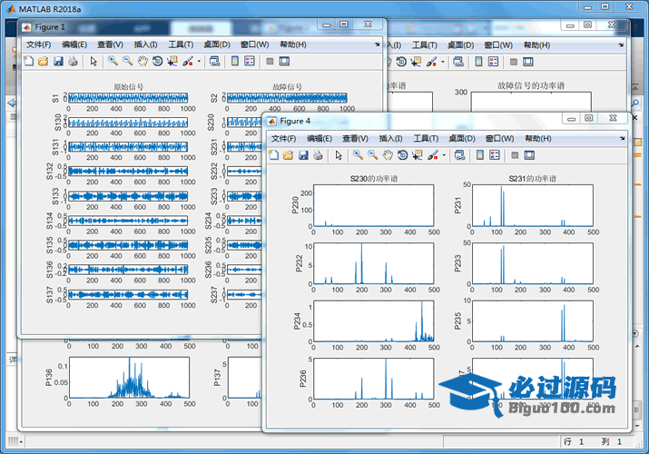
Task: Open 桌面(D) menu in background power spectrum figure
Action: point(461,45)
